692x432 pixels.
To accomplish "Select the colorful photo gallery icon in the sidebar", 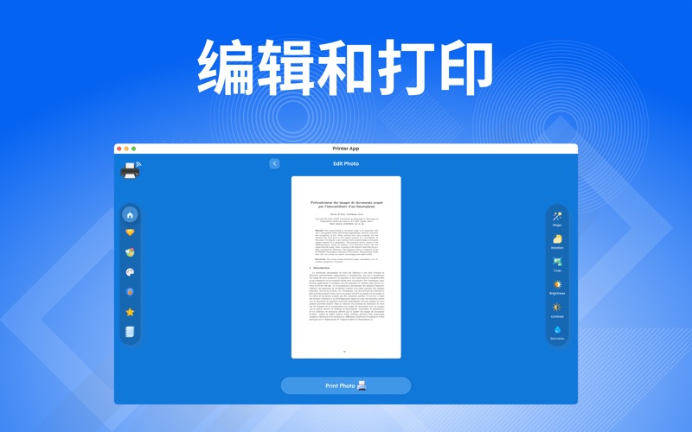I will click(x=130, y=252).
